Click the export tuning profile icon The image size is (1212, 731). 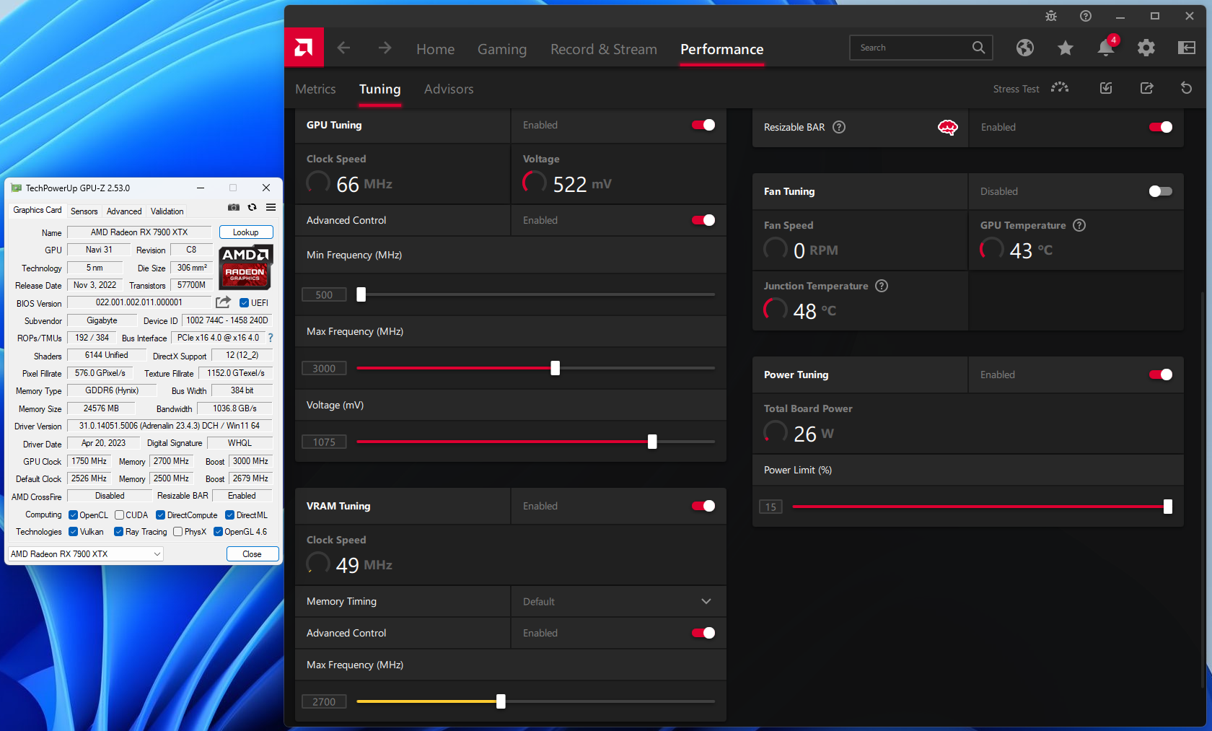click(1146, 88)
